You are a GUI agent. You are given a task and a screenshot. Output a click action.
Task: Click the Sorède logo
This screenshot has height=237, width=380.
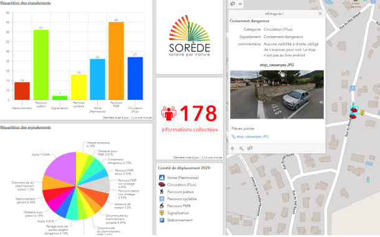[x=189, y=36]
